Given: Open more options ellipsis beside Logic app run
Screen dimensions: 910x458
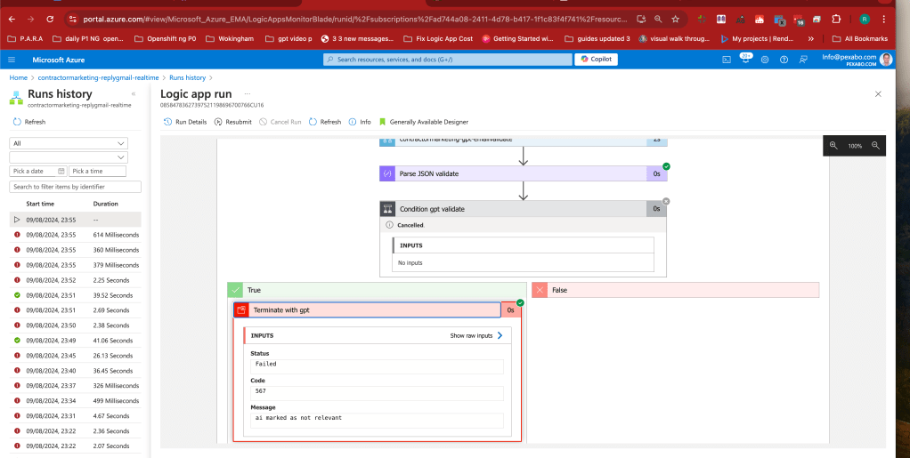Looking at the screenshot, I should pyautogui.click(x=248, y=94).
